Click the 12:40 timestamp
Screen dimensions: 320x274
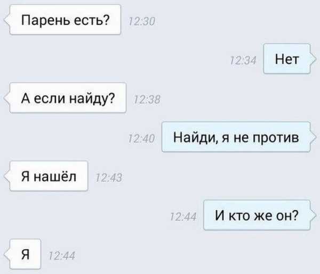[x=142, y=139]
